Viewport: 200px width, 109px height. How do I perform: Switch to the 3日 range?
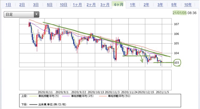(x=36, y=5)
